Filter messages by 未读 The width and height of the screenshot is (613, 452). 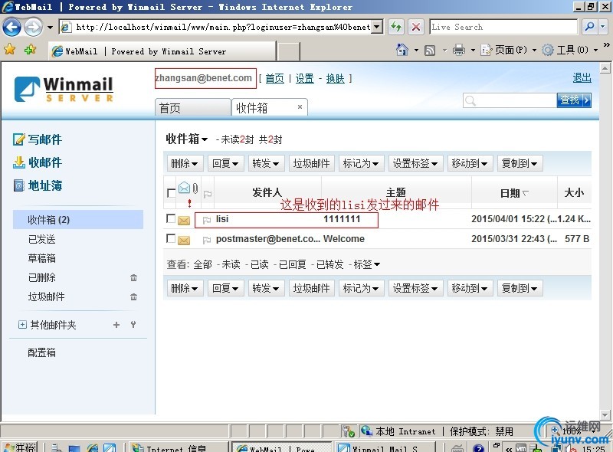231,264
